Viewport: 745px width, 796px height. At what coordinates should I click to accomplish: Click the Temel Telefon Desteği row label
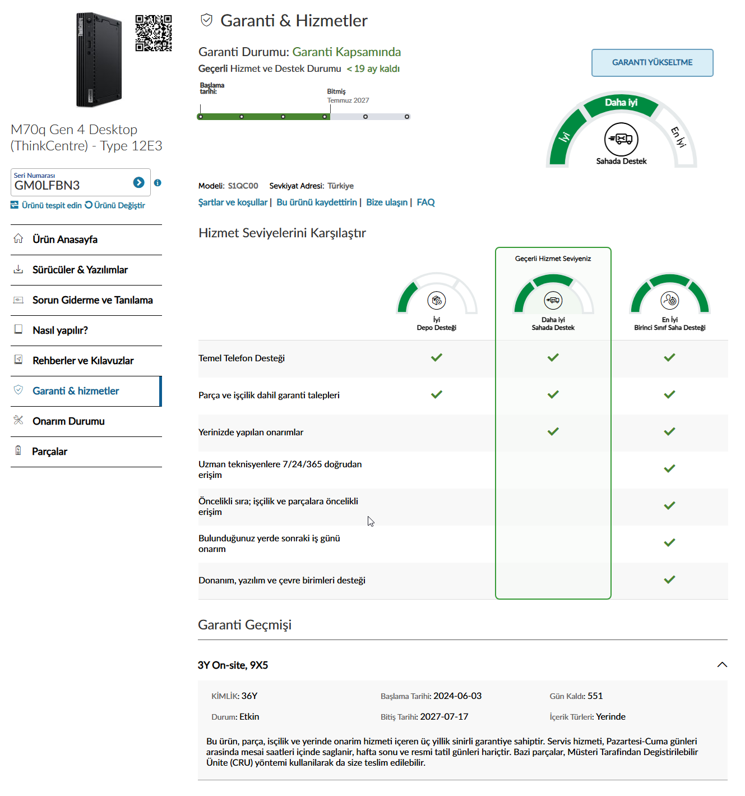242,358
